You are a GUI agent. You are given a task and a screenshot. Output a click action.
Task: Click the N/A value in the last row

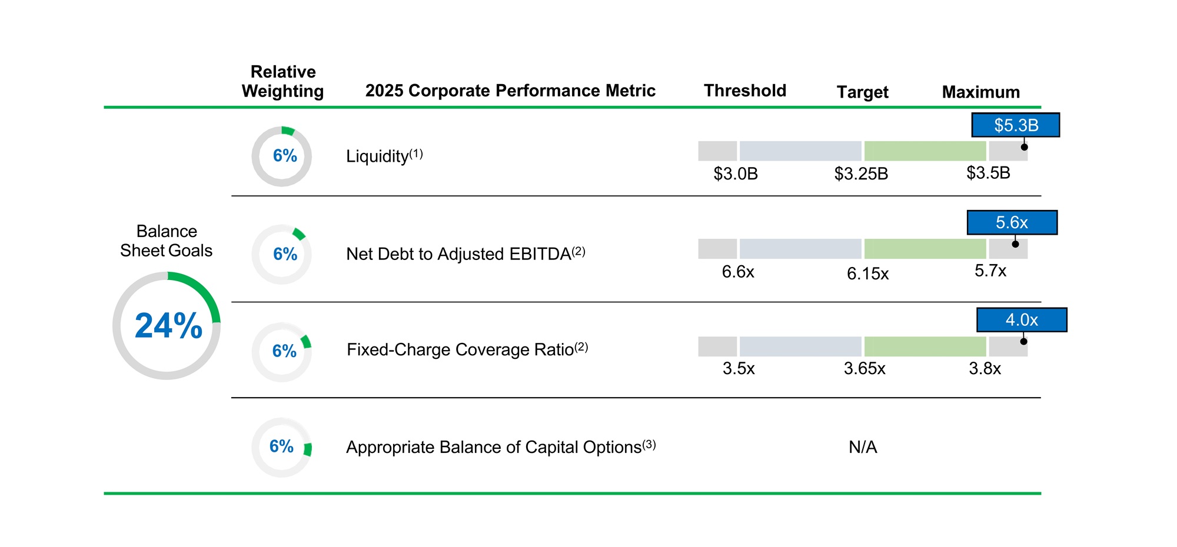(x=863, y=448)
